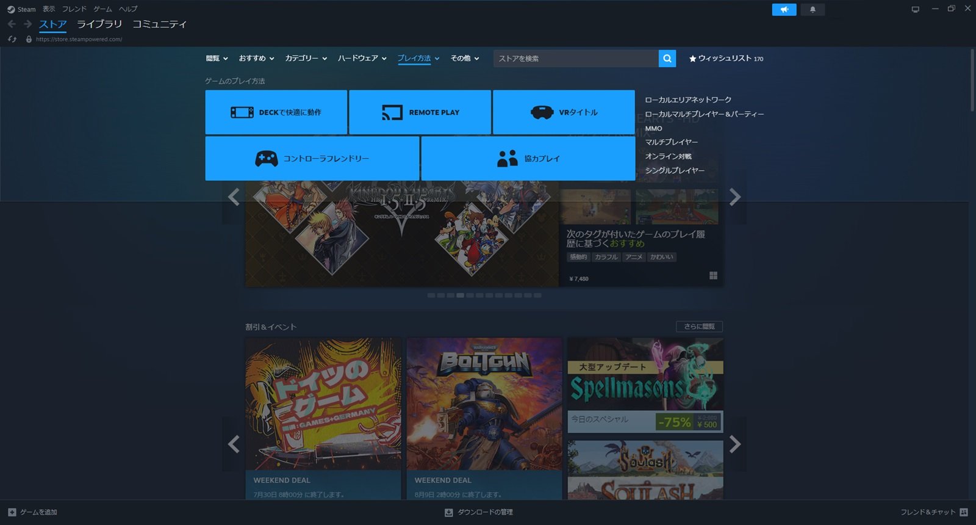976x525 pixels.
Task: Click the さらに閲覧 button
Action: click(699, 327)
